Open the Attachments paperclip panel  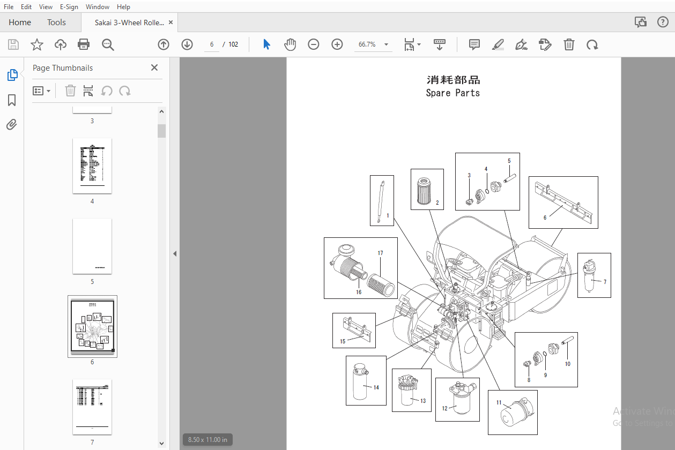12,125
